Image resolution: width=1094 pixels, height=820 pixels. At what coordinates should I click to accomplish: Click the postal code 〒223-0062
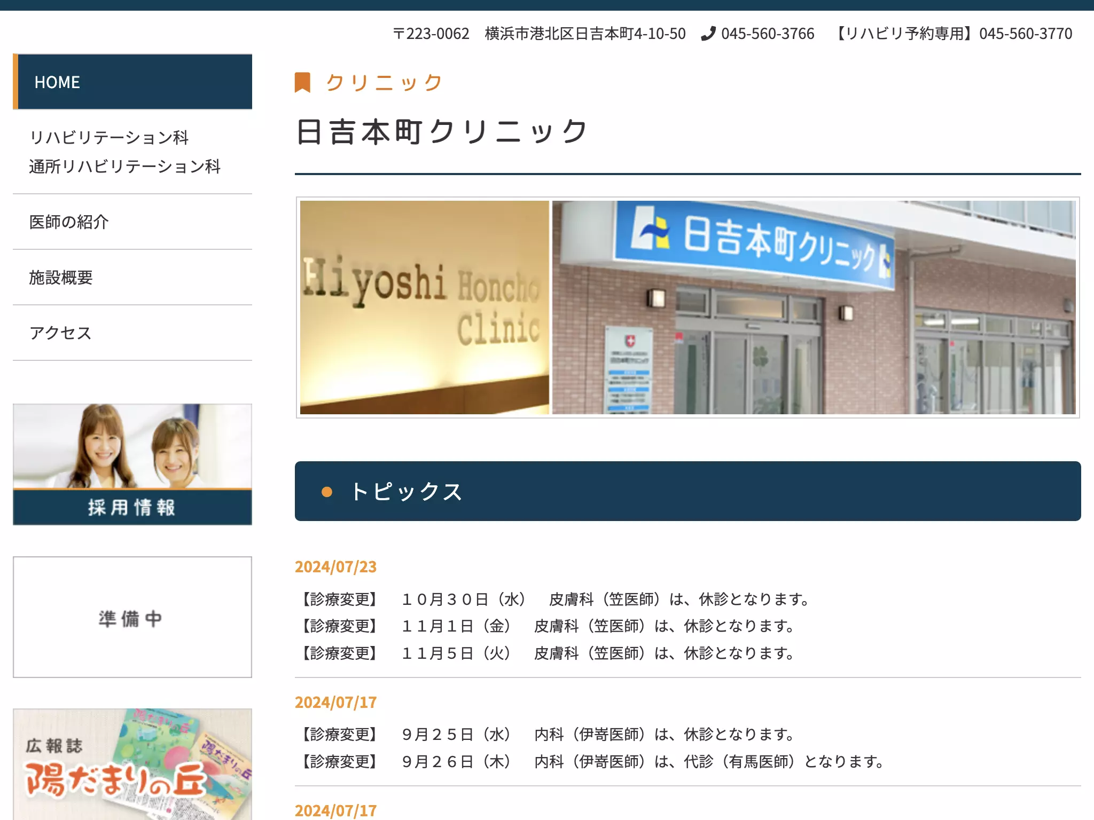431,34
